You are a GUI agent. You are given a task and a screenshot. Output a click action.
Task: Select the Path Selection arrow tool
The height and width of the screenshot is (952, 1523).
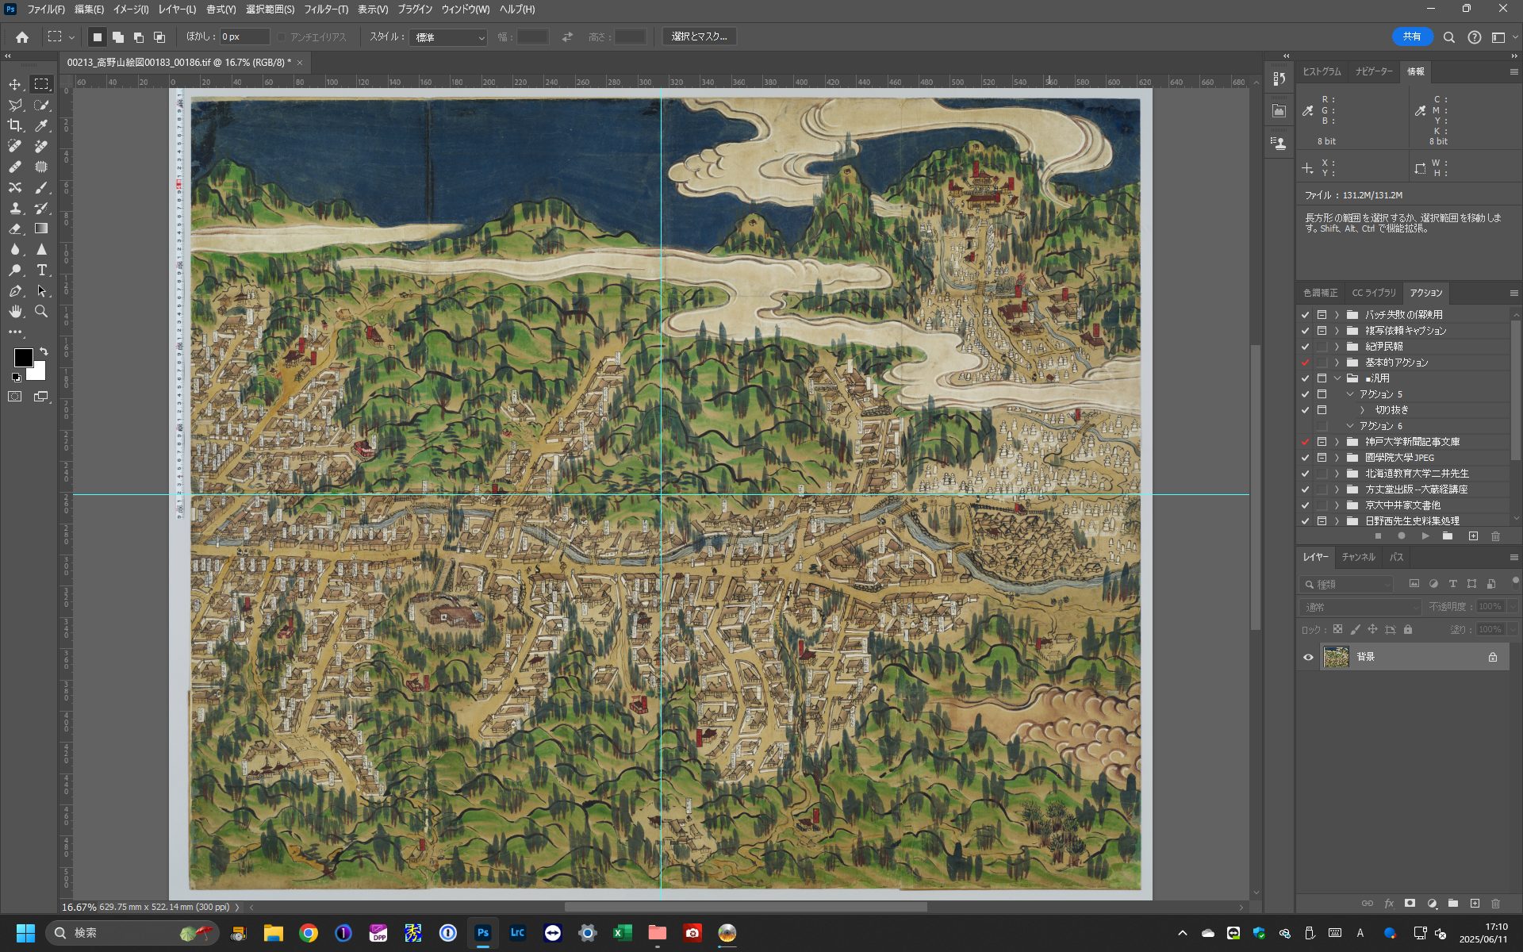(x=41, y=291)
